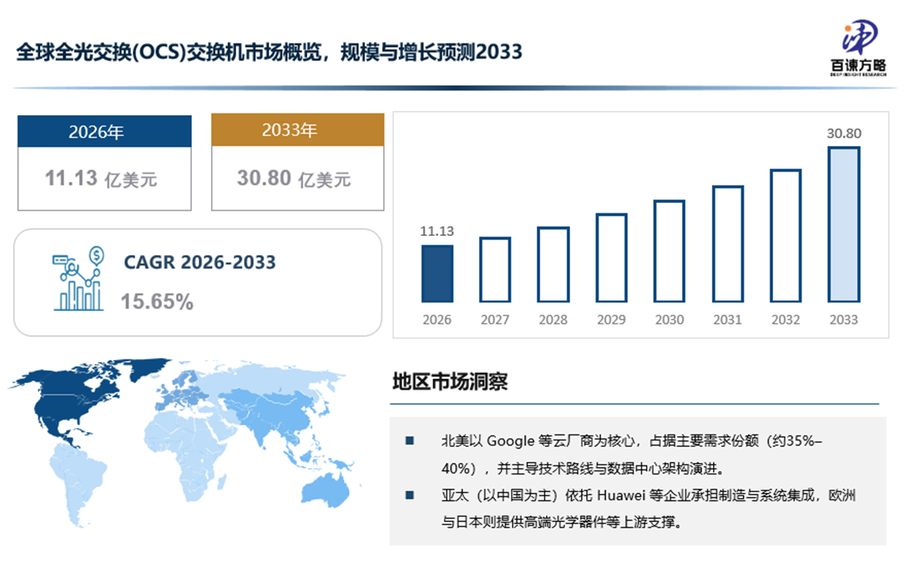Screen dimensions: 910x563
Task: Click the 2031 bar in the chart
Action: click(727, 244)
